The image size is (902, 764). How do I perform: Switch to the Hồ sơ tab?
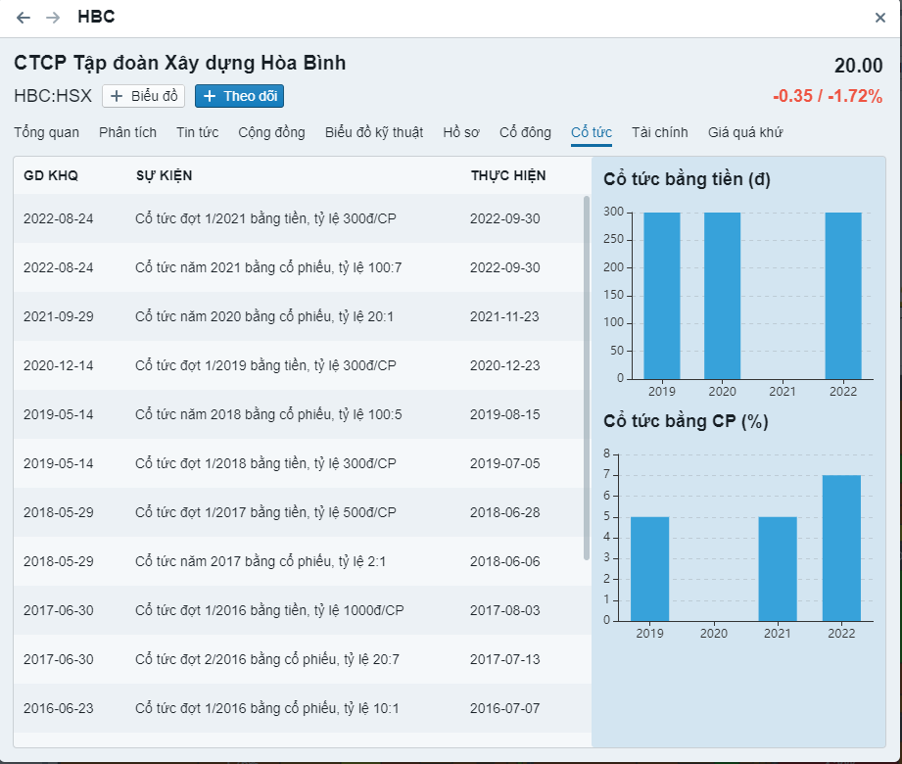[461, 132]
